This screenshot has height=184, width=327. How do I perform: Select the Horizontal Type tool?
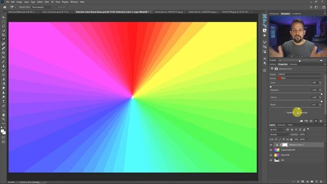coord(4,101)
